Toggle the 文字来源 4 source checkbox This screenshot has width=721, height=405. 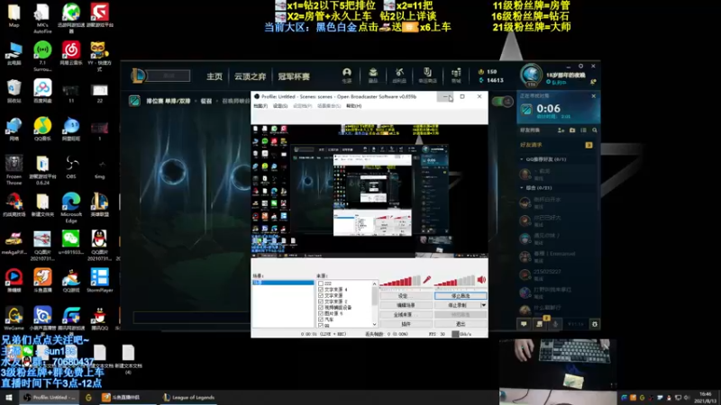(x=321, y=290)
